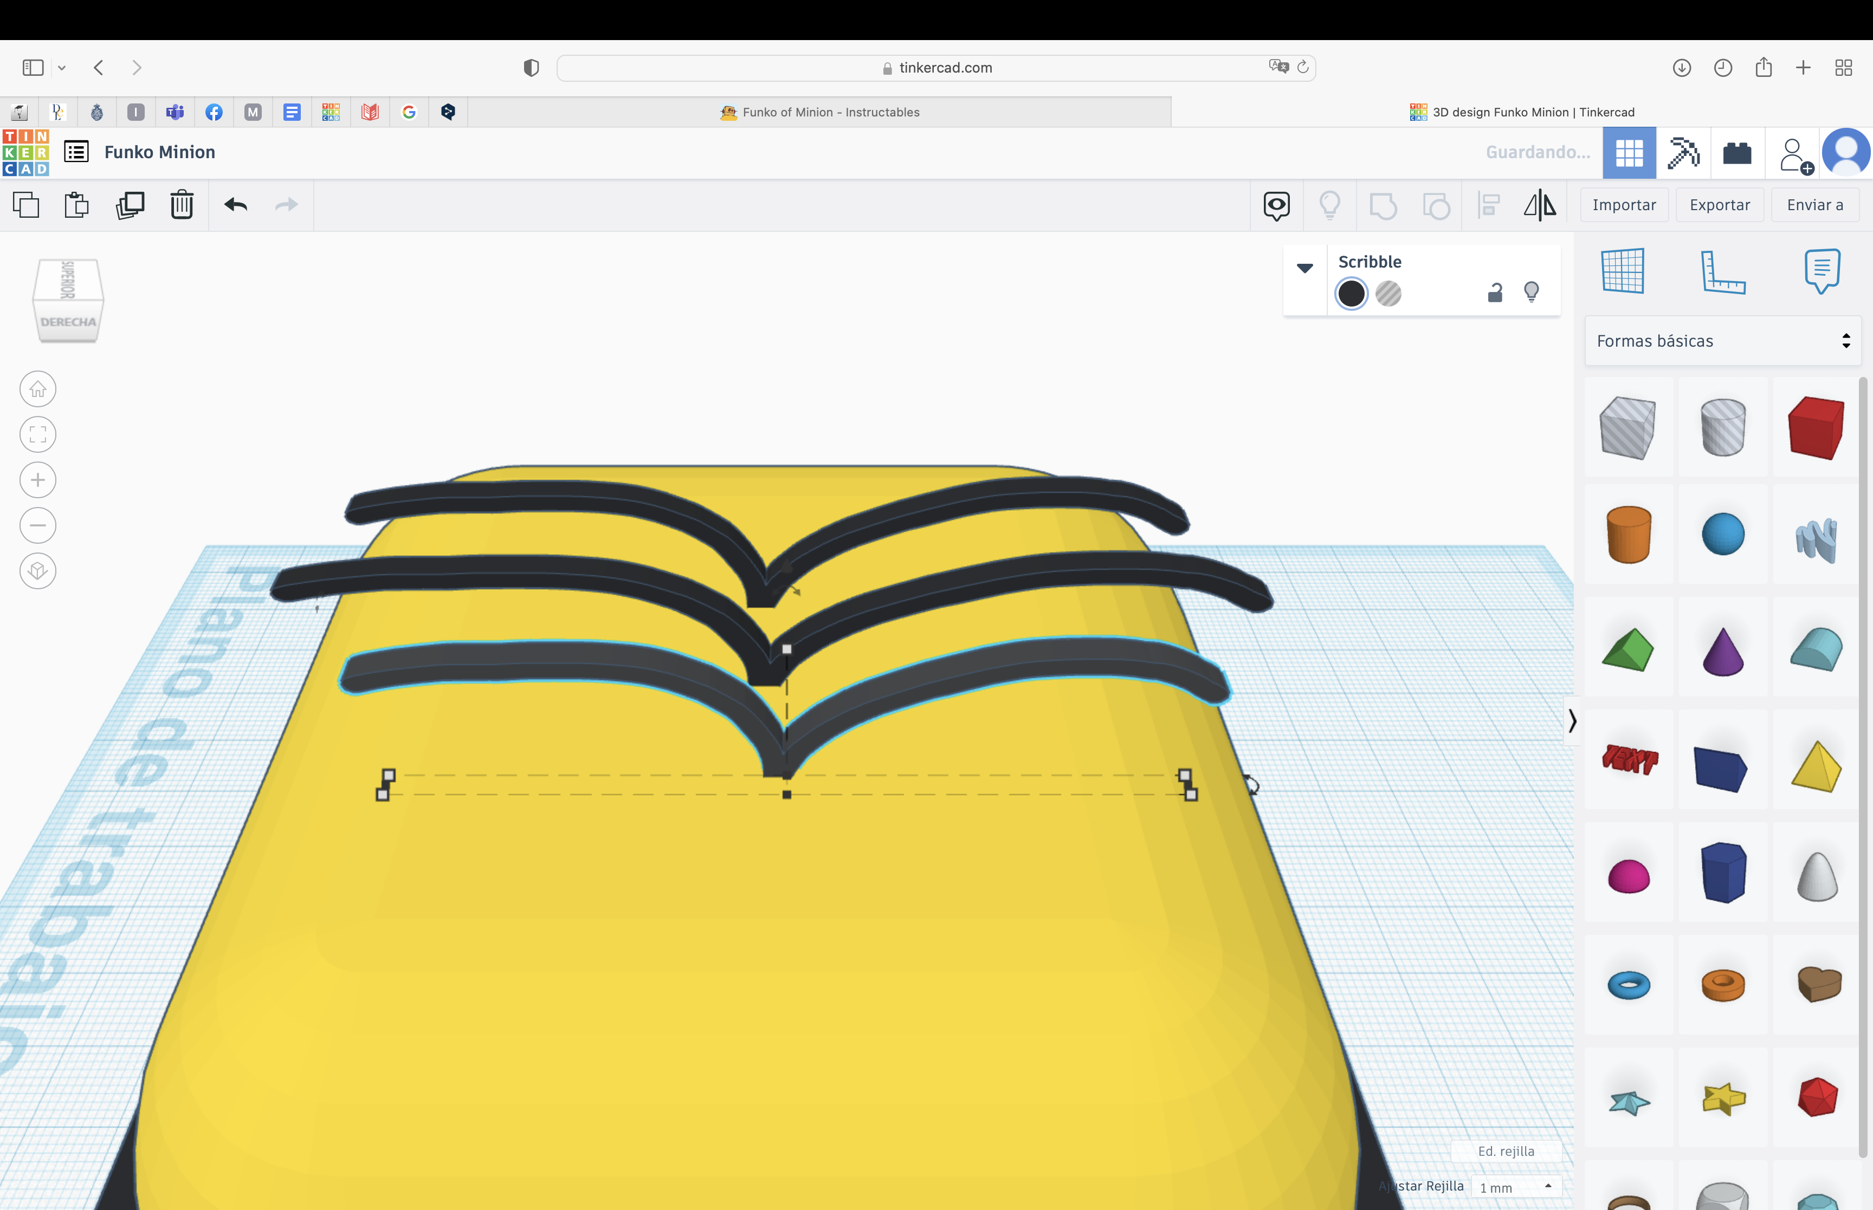The width and height of the screenshot is (1873, 1210).
Task: Click Ed. rejilla button
Action: coord(1506,1151)
